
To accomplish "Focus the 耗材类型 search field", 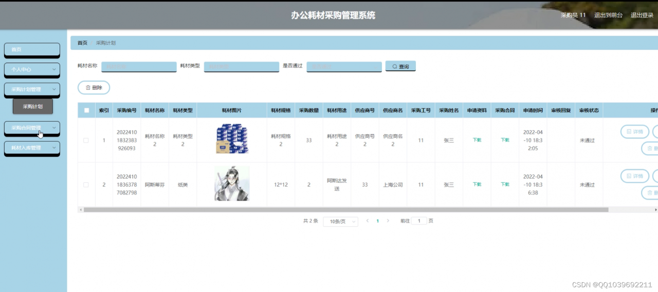I will tap(242, 67).
